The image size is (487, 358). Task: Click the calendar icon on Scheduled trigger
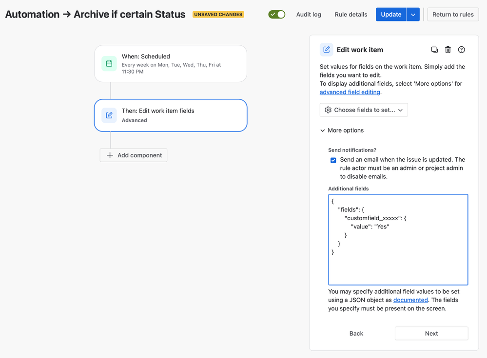(109, 64)
